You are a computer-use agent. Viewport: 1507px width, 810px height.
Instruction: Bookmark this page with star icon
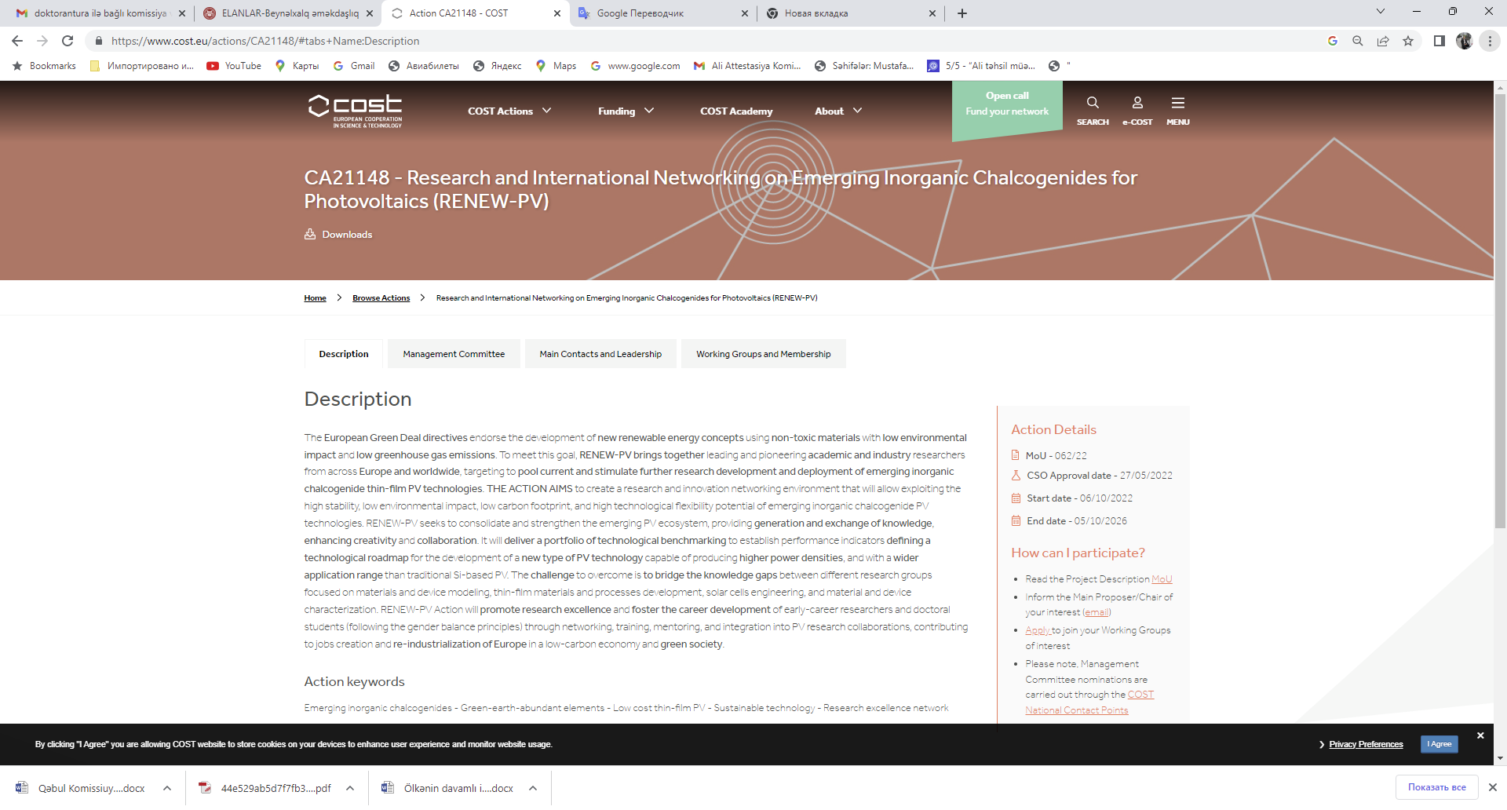point(1408,41)
